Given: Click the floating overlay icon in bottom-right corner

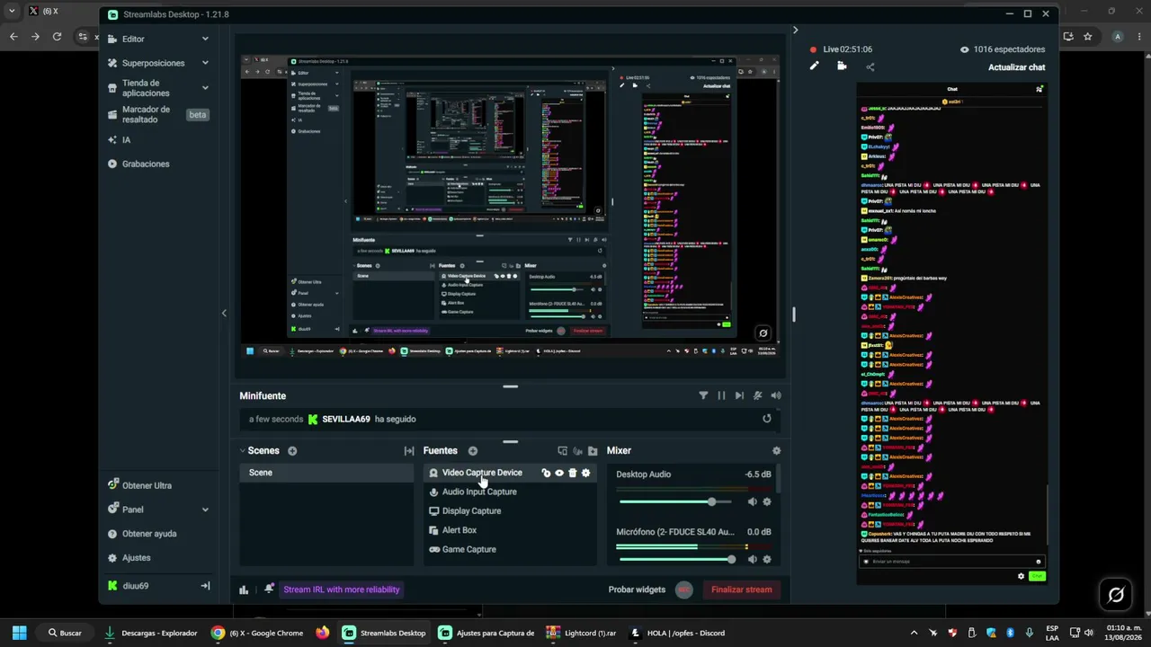Looking at the screenshot, I should pos(1116,594).
